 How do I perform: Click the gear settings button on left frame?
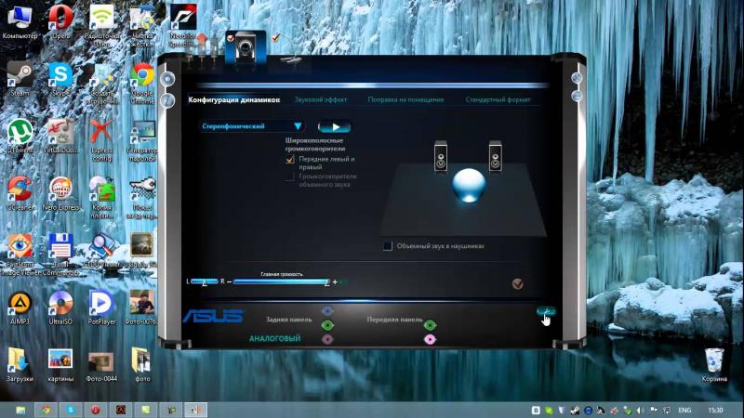167,79
